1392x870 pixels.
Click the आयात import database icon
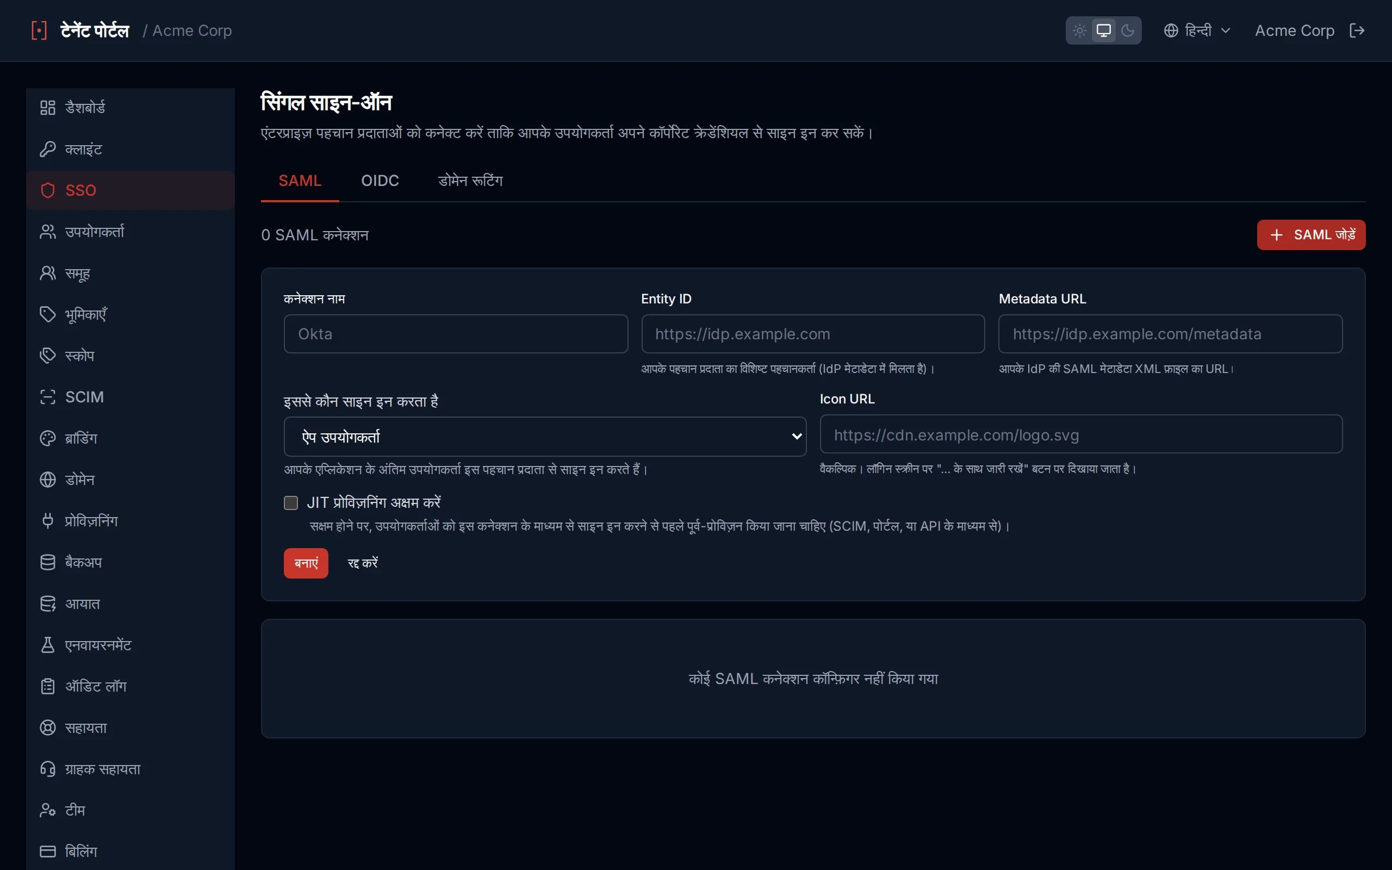point(48,604)
